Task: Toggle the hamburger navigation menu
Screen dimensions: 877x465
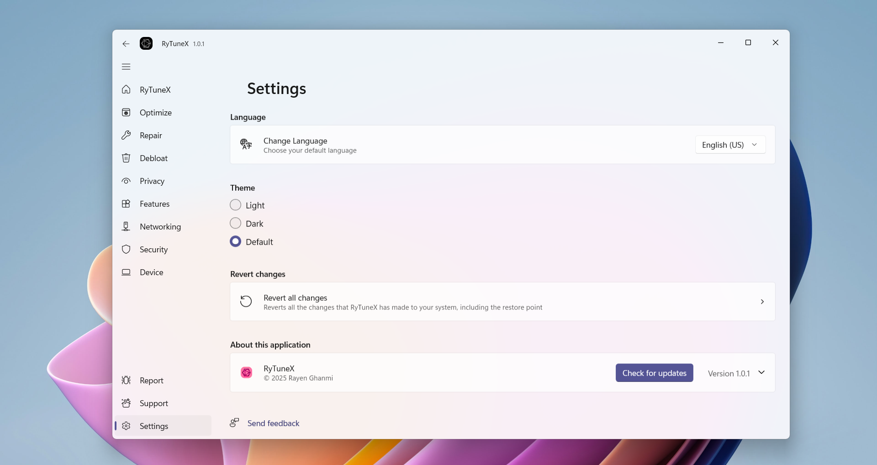Action: pos(126,67)
